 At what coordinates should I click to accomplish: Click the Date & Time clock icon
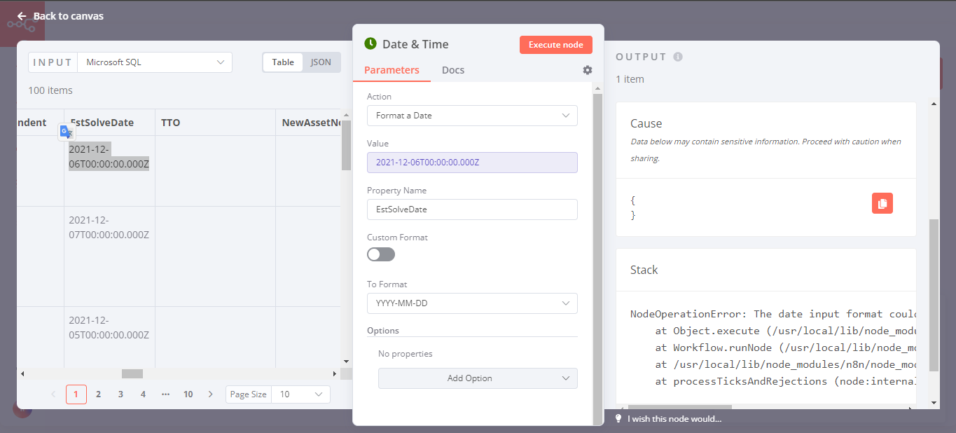click(x=370, y=43)
